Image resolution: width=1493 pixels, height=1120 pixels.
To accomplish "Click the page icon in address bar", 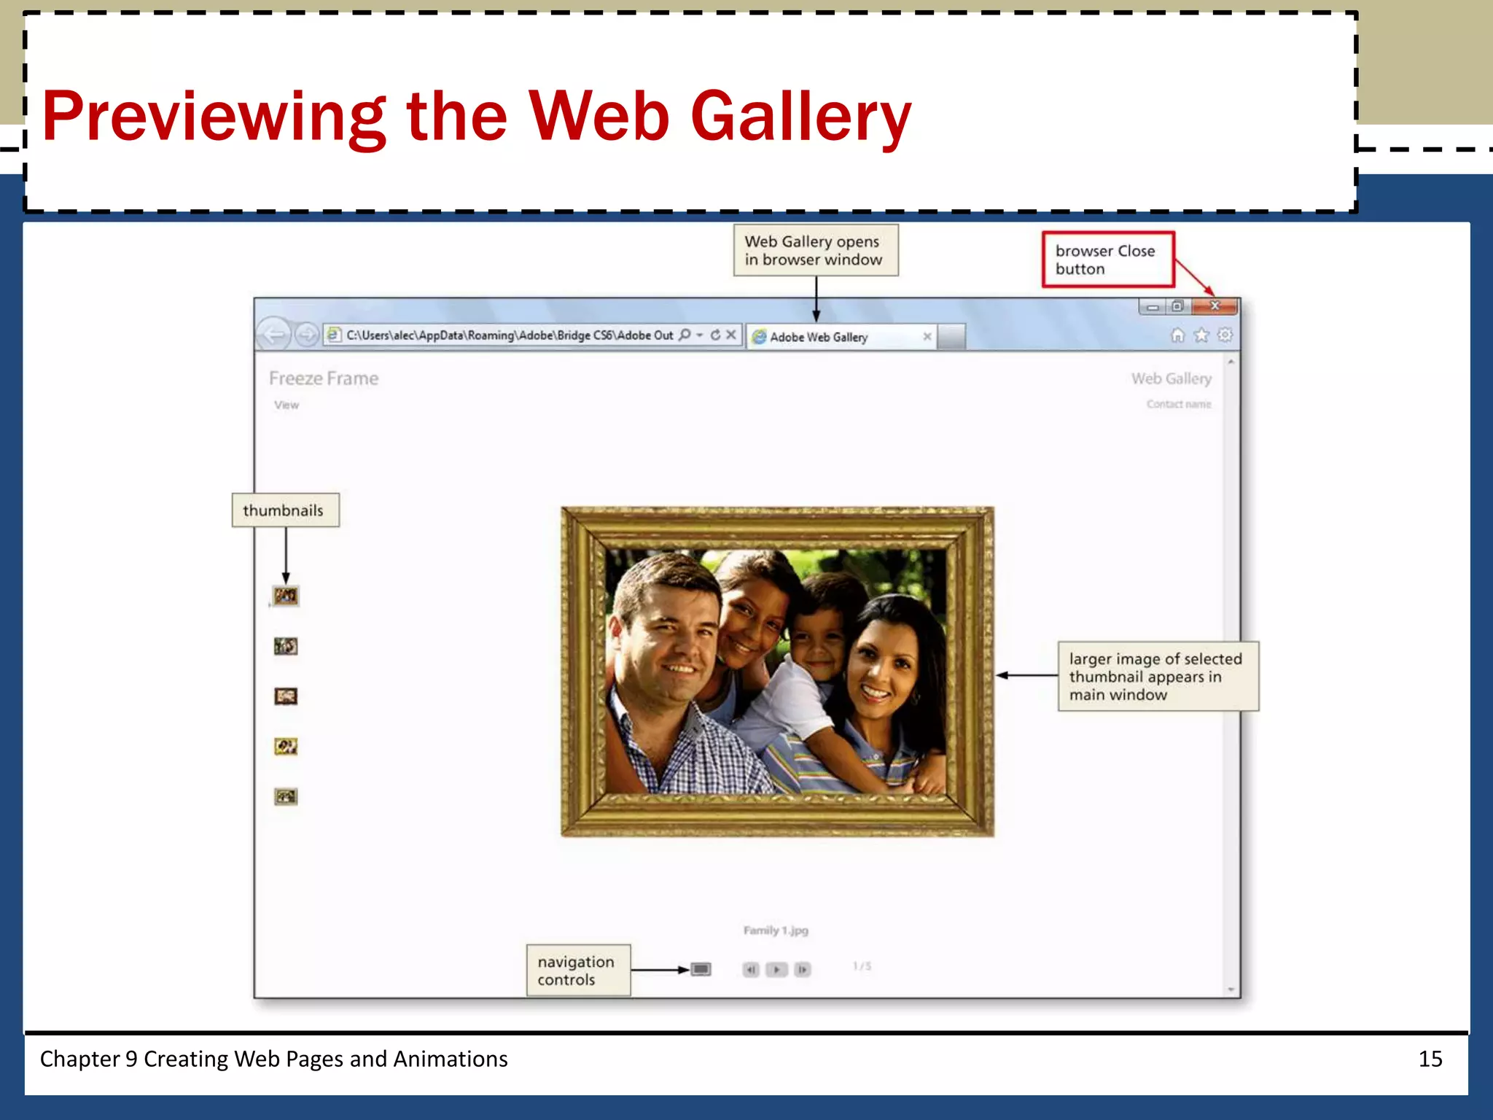I will tap(334, 335).
